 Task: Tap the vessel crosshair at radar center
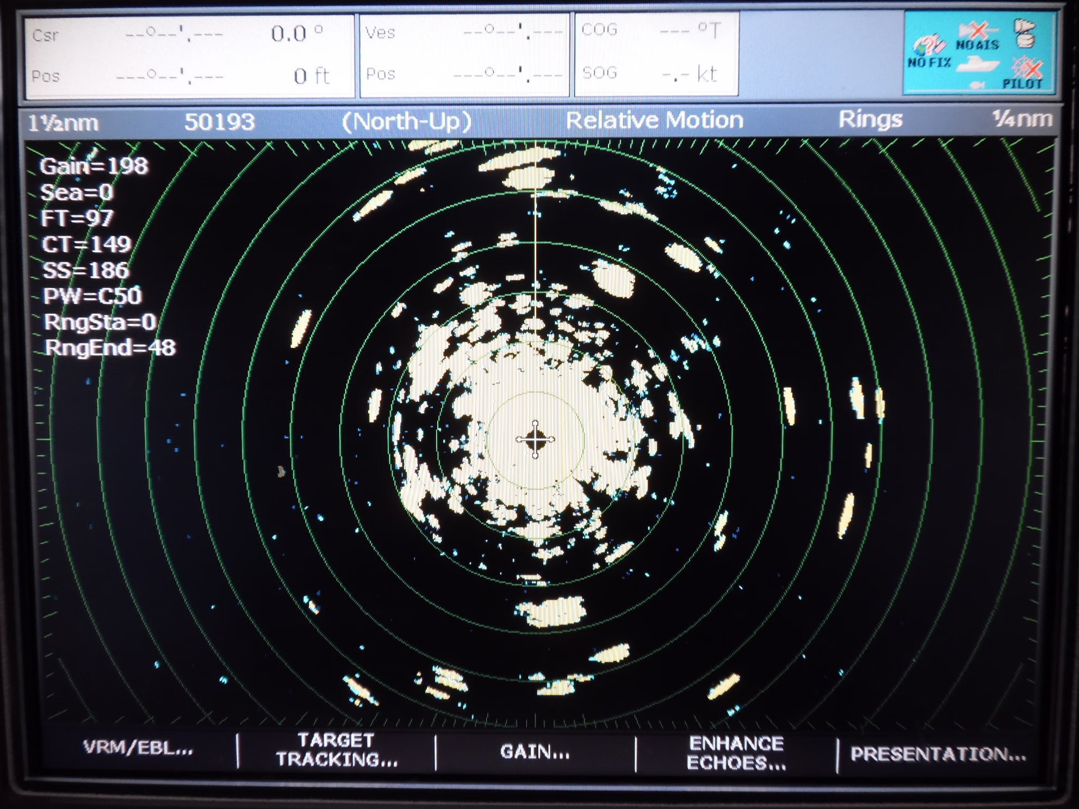[x=535, y=439]
